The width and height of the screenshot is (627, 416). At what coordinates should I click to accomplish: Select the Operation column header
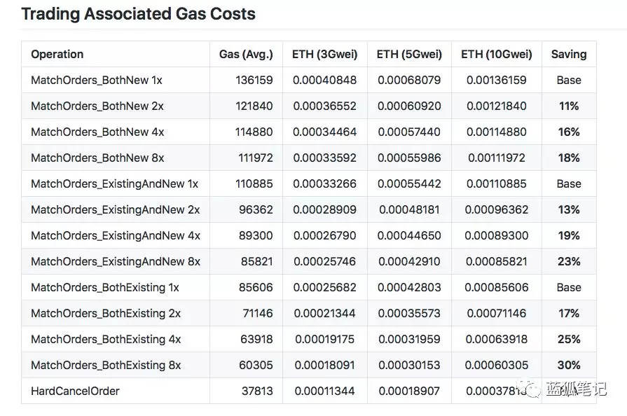[57, 54]
